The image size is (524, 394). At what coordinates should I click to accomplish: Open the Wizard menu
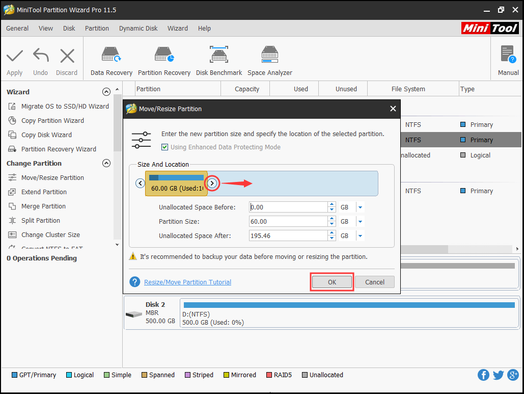[x=178, y=29]
